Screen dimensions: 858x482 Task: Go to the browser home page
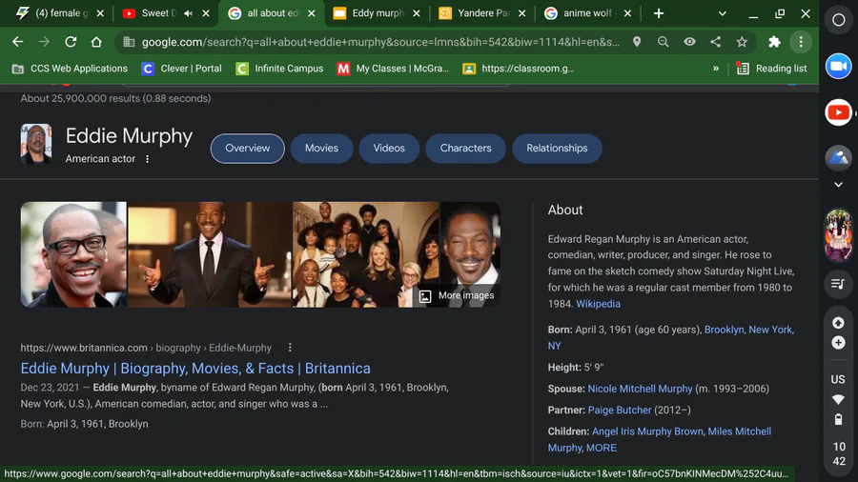pyautogui.click(x=96, y=42)
